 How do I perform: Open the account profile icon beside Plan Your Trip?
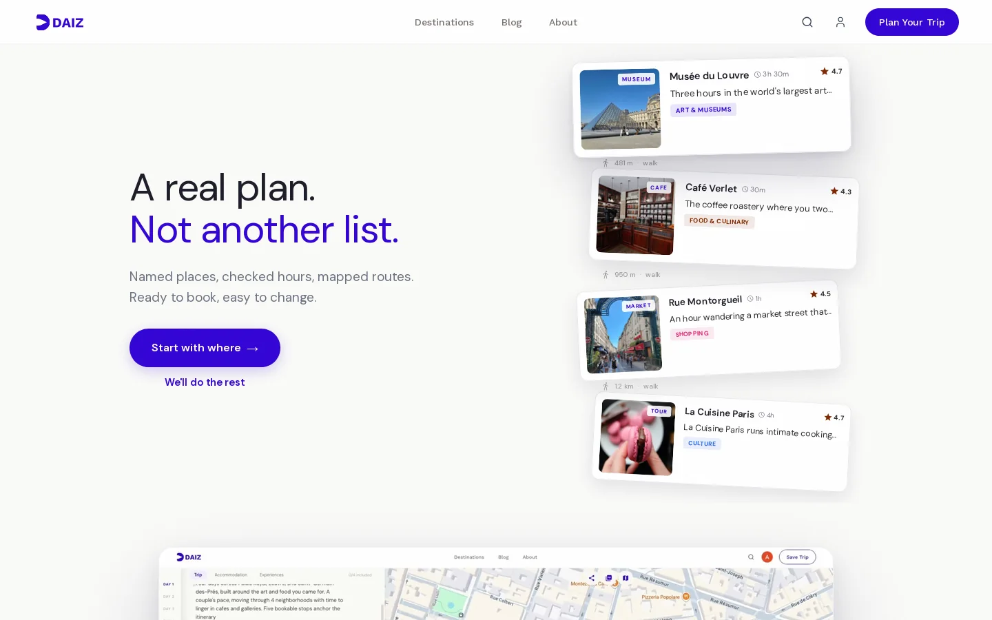click(840, 22)
